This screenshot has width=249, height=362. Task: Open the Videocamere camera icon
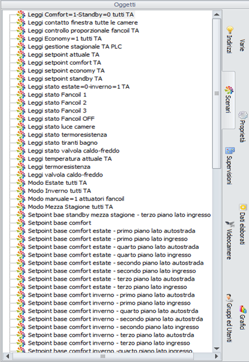[230, 224]
